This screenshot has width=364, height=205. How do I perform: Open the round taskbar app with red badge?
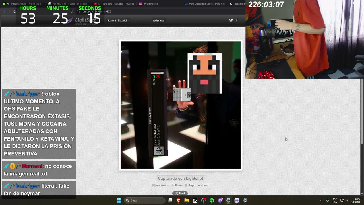(203, 200)
